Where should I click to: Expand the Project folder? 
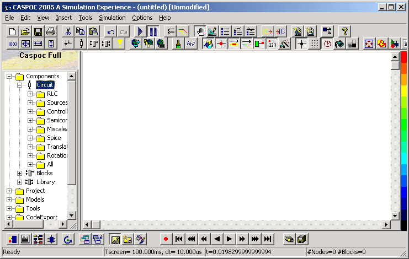point(9,191)
